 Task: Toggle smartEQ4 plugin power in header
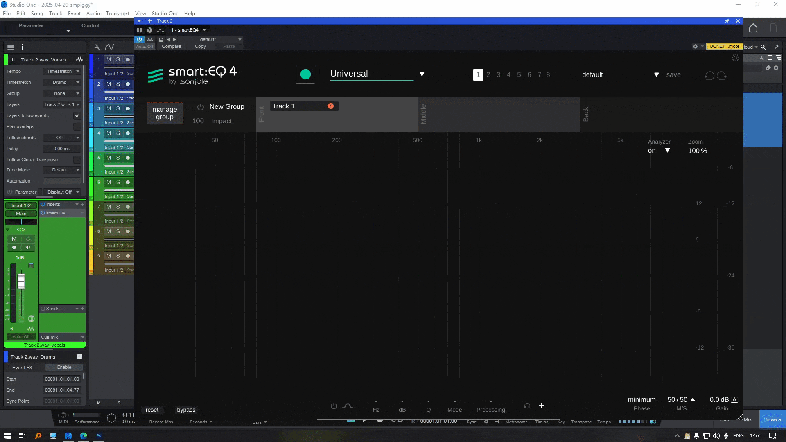pyautogui.click(x=140, y=39)
